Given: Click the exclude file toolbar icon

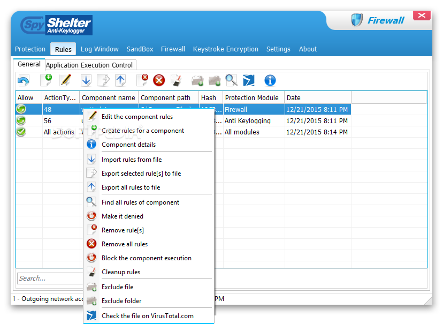Looking at the screenshot, I should click(197, 81).
